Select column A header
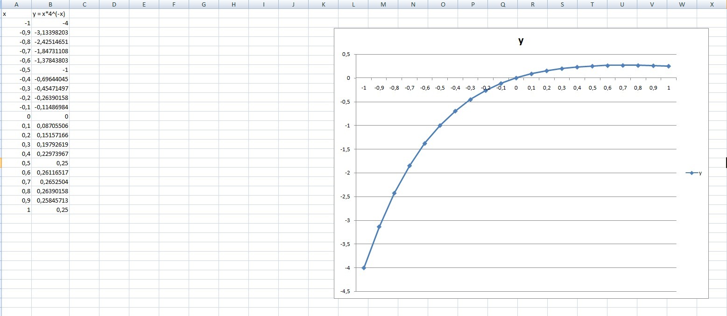 [x=17, y=4]
